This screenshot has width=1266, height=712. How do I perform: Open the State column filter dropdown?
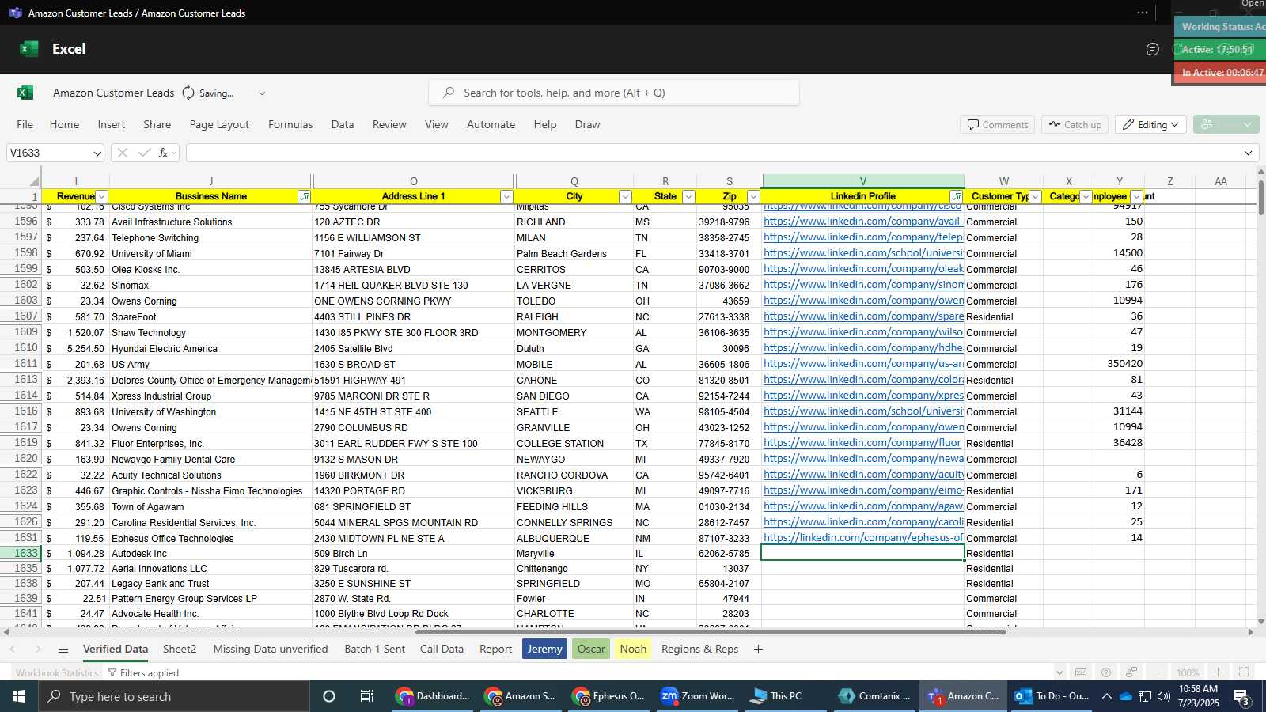click(688, 196)
